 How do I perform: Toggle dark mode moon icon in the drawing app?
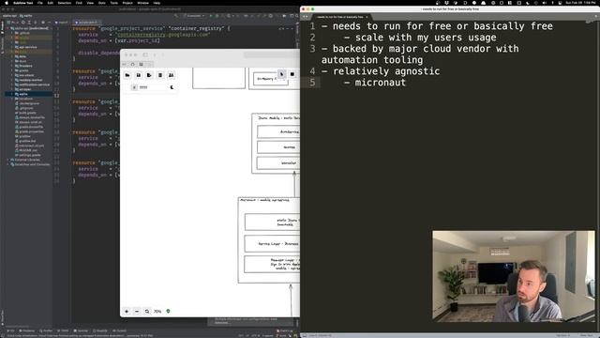(x=172, y=87)
